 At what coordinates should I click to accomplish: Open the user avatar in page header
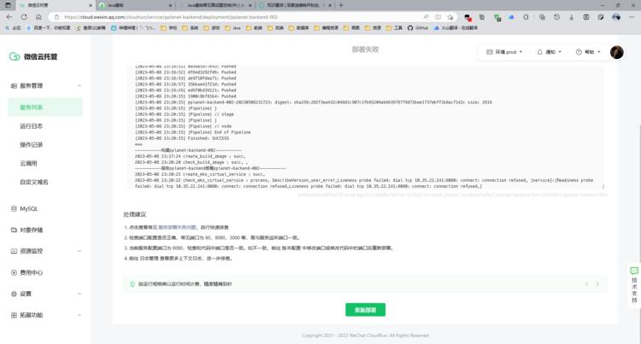tap(616, 52)
